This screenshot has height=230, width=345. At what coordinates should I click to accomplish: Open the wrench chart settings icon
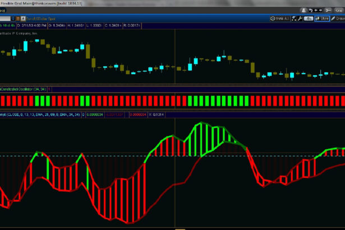300,19
